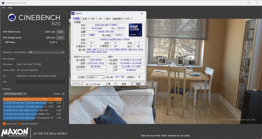
Task: Expand the ranking Details dropdown arrow
Action: [x=63, y=94]
